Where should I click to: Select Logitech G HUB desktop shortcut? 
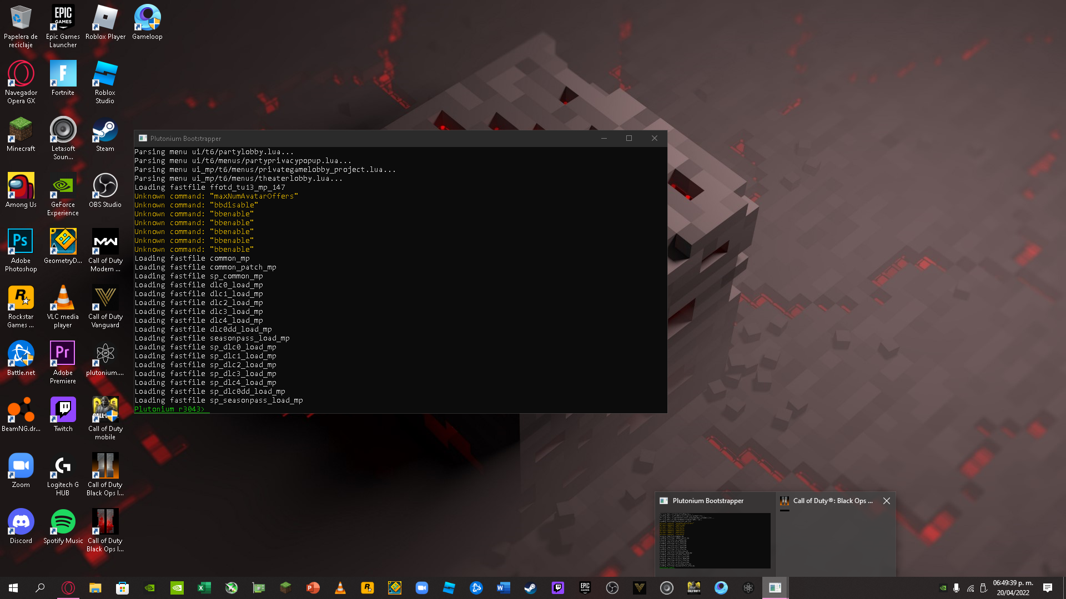(x=63, y=474)
